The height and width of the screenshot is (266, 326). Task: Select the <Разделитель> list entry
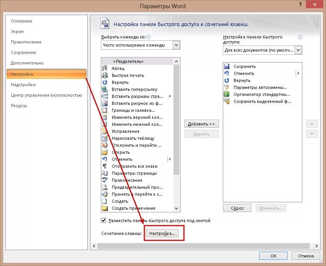click(x=137, y=61)
